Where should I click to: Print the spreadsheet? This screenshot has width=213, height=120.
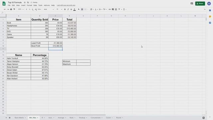click(x=11, y=9)
